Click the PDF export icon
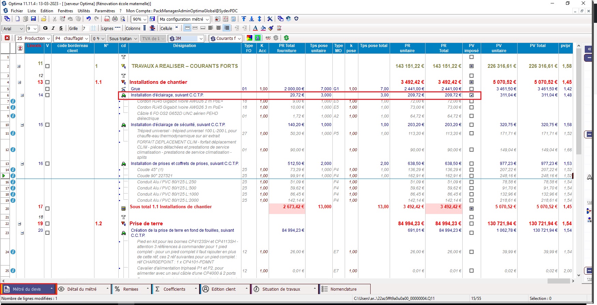 tap(107, 19)
